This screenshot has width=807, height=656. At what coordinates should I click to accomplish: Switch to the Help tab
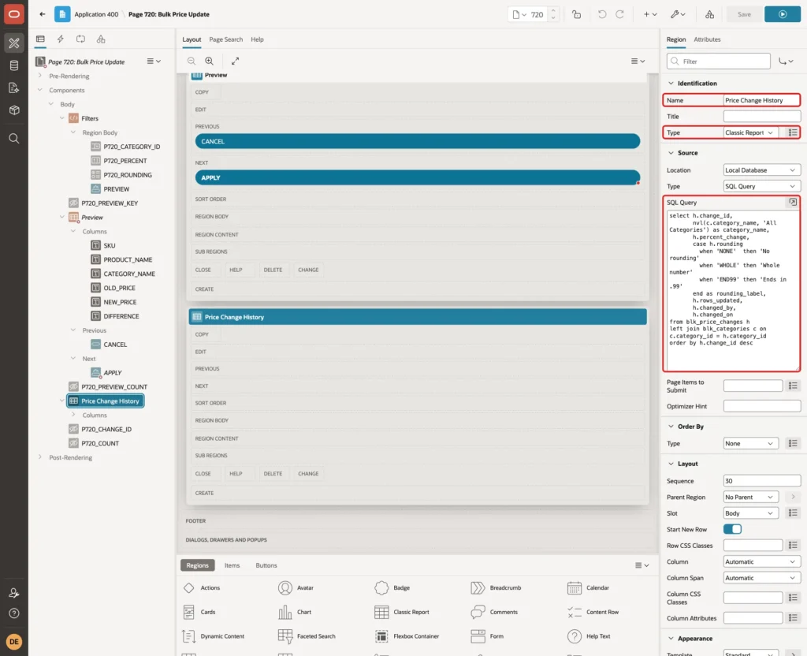tap(257, 39)
